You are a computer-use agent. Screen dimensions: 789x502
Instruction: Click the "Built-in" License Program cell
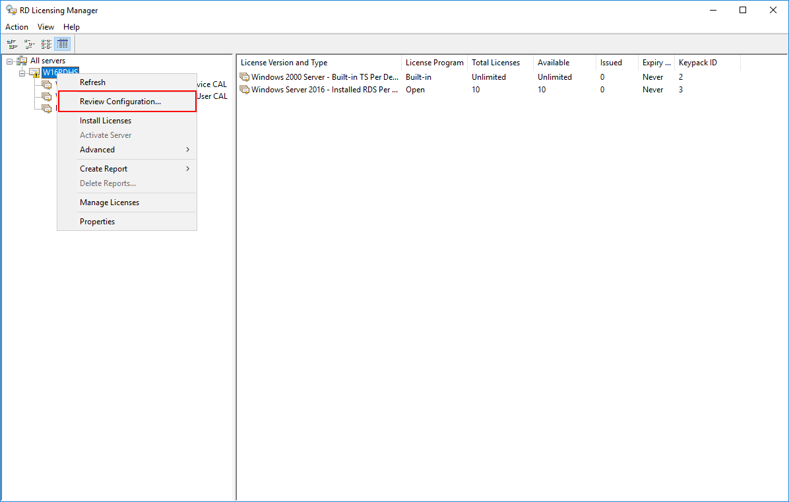[x=419, y=77]
